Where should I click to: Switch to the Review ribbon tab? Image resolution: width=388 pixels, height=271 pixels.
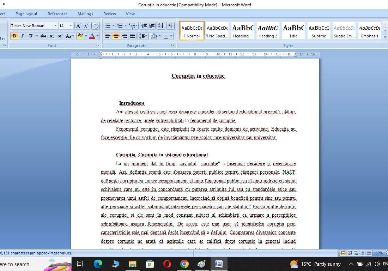click(x=109, y=14)
